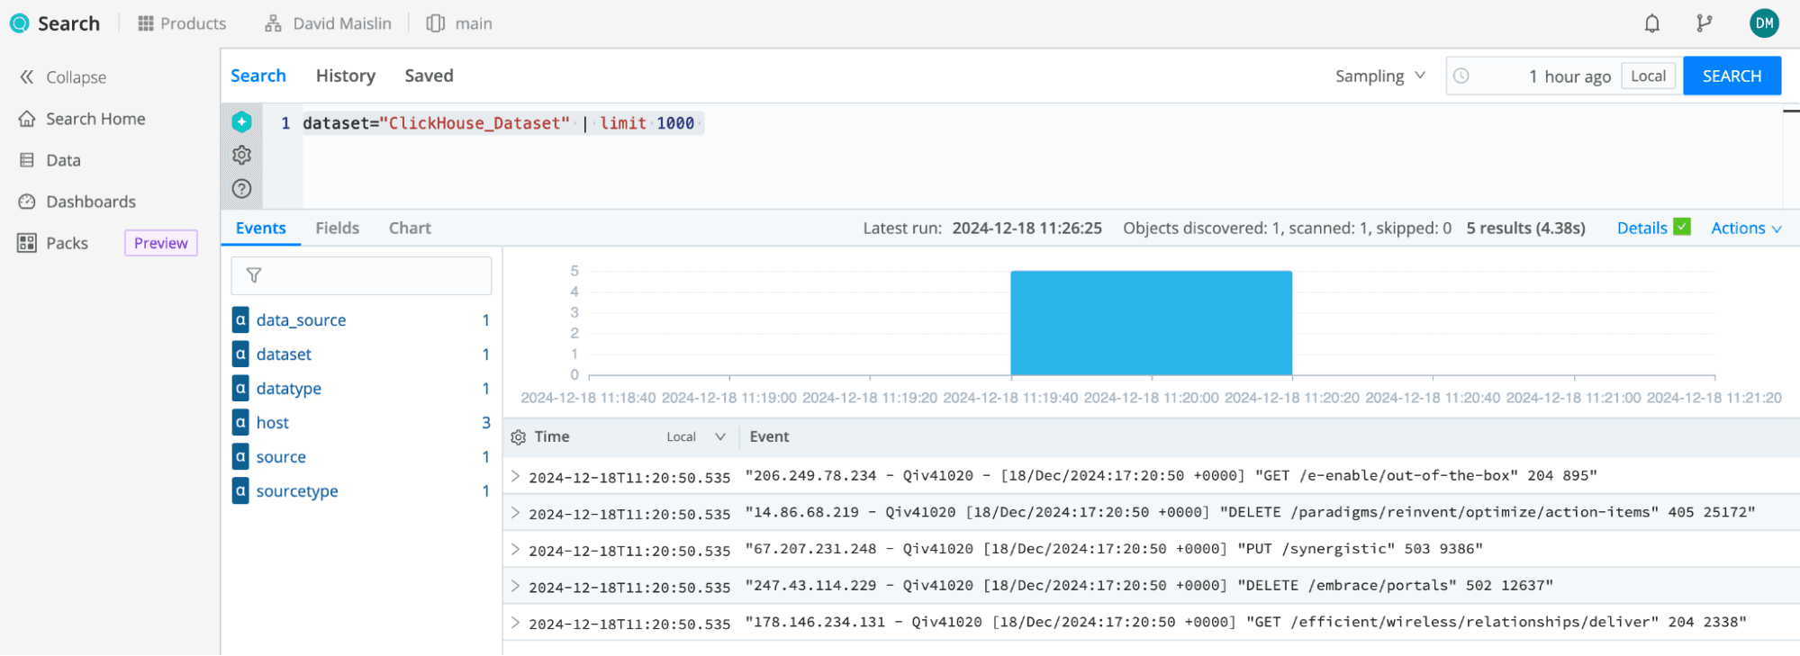Click the help question mark icon

(x=241, y=189)
